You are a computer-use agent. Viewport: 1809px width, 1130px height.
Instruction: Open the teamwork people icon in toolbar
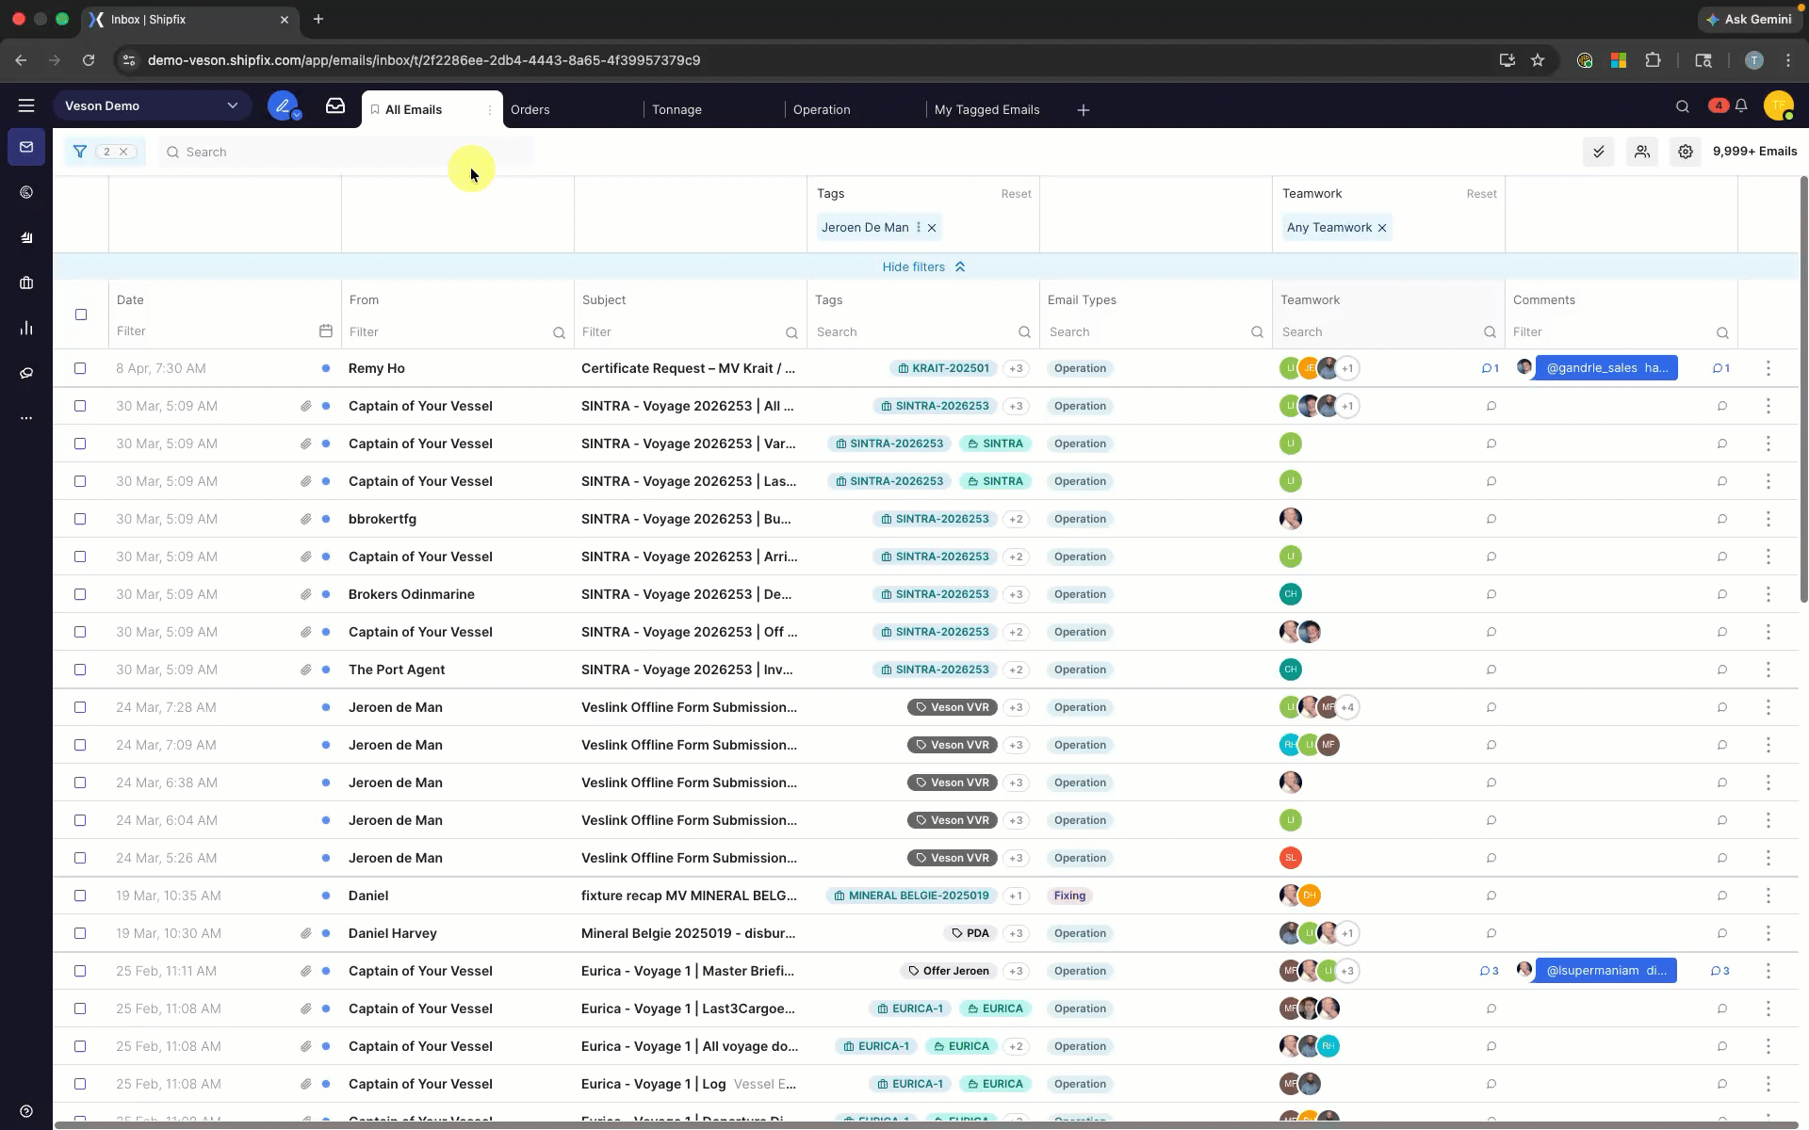coord(1642,152)
